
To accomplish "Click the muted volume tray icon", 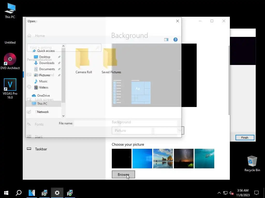I will click(232, 193).
